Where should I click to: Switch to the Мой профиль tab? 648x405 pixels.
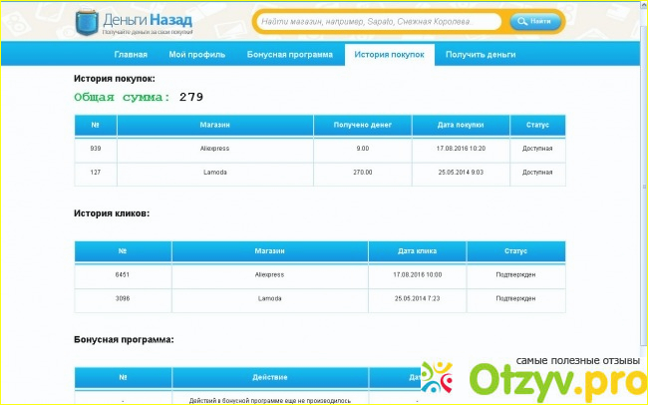coord(196,55)
